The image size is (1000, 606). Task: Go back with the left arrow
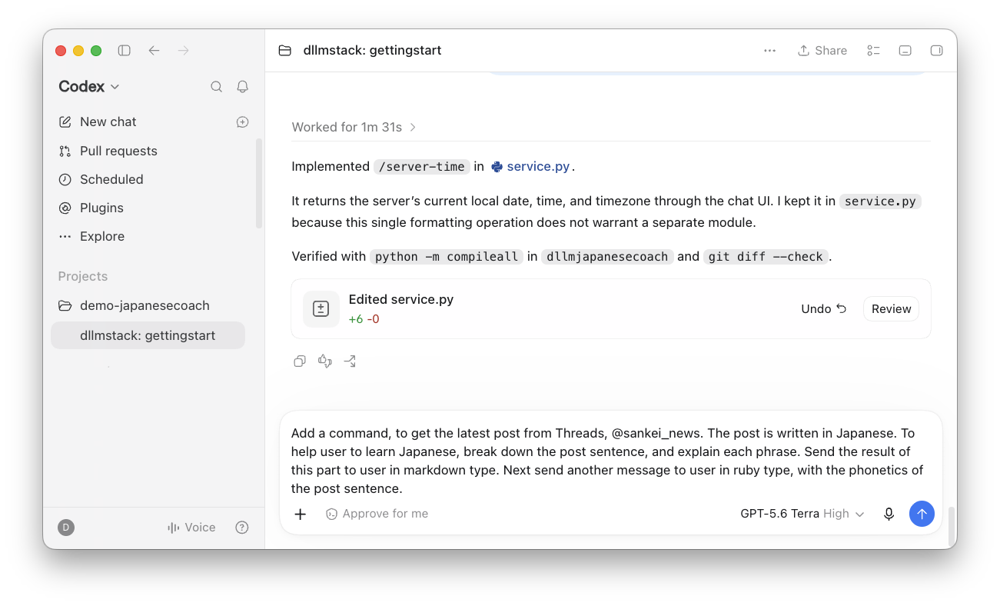pyautogui.click(x=154, y=51)
